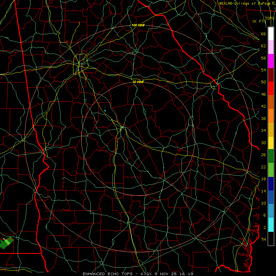The image size is (276, 276).
Task: Click the "6" legend value
Action: click(x=265, y=215)
